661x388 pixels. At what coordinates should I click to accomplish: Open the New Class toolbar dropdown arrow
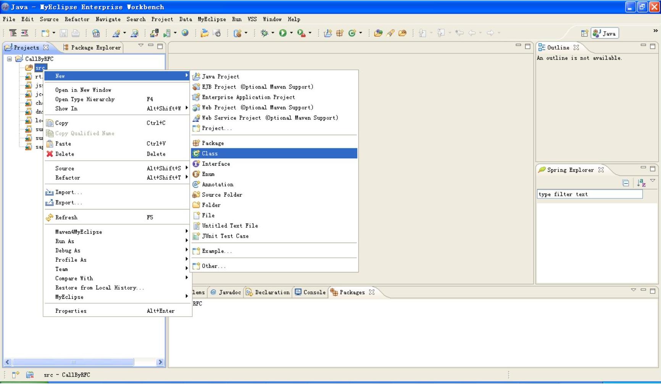(x=361, y=33)
